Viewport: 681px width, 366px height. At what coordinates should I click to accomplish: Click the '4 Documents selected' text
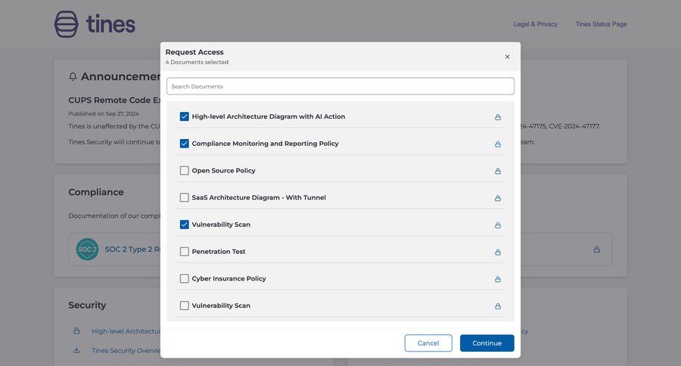197,62
